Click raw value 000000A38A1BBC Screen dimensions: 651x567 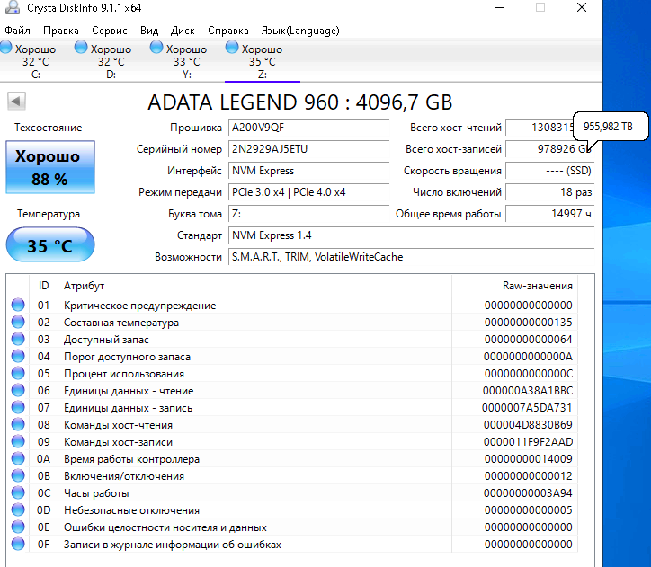[x=528, y=391]
